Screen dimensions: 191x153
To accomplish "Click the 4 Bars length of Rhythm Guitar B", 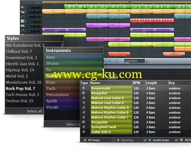I will 150,112.
